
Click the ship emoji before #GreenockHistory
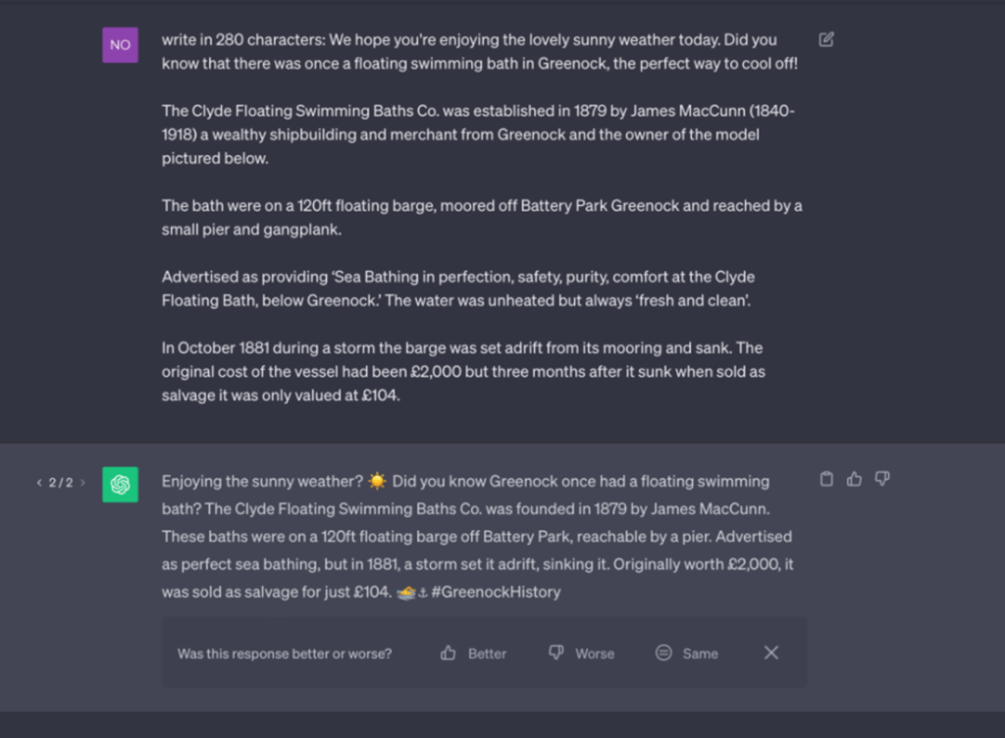tap(405, 593)
